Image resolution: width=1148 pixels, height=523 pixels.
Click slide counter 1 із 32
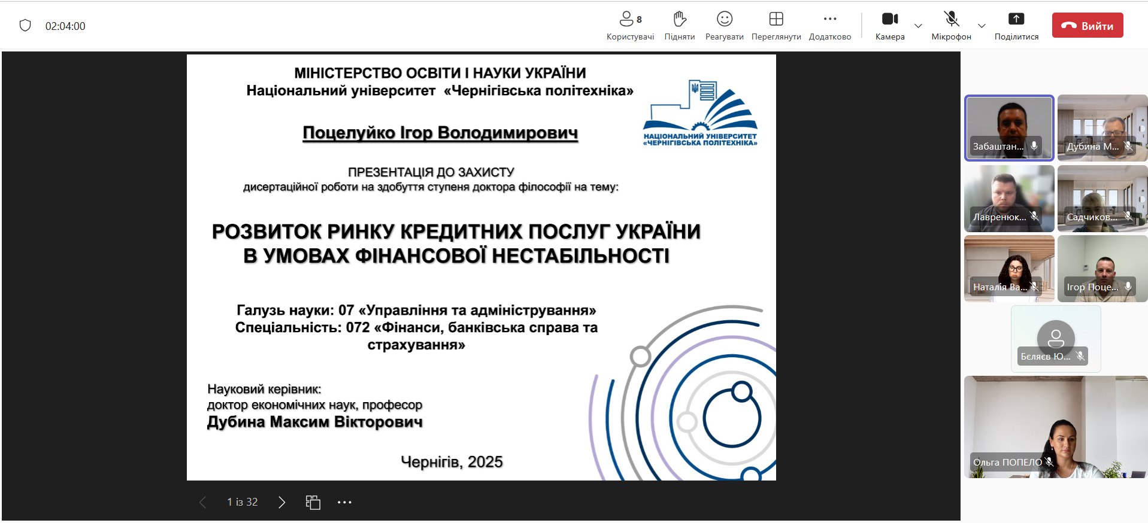[x=243, y=502]
